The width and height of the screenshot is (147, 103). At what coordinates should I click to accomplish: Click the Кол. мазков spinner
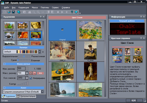coord(27,78)
